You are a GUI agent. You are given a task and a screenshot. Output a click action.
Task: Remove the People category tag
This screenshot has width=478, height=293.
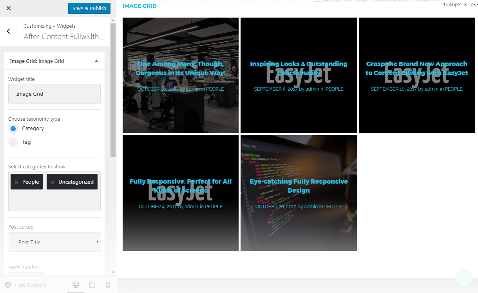[x=16, y=182]
